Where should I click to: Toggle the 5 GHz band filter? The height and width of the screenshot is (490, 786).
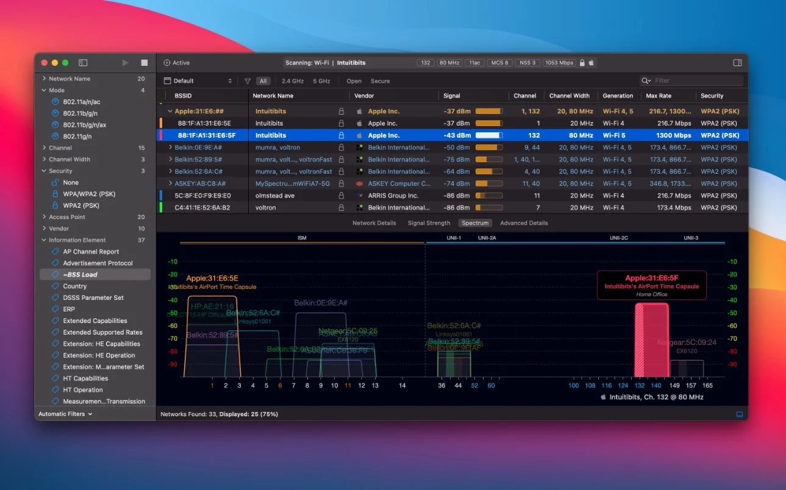tap(321, 81)
